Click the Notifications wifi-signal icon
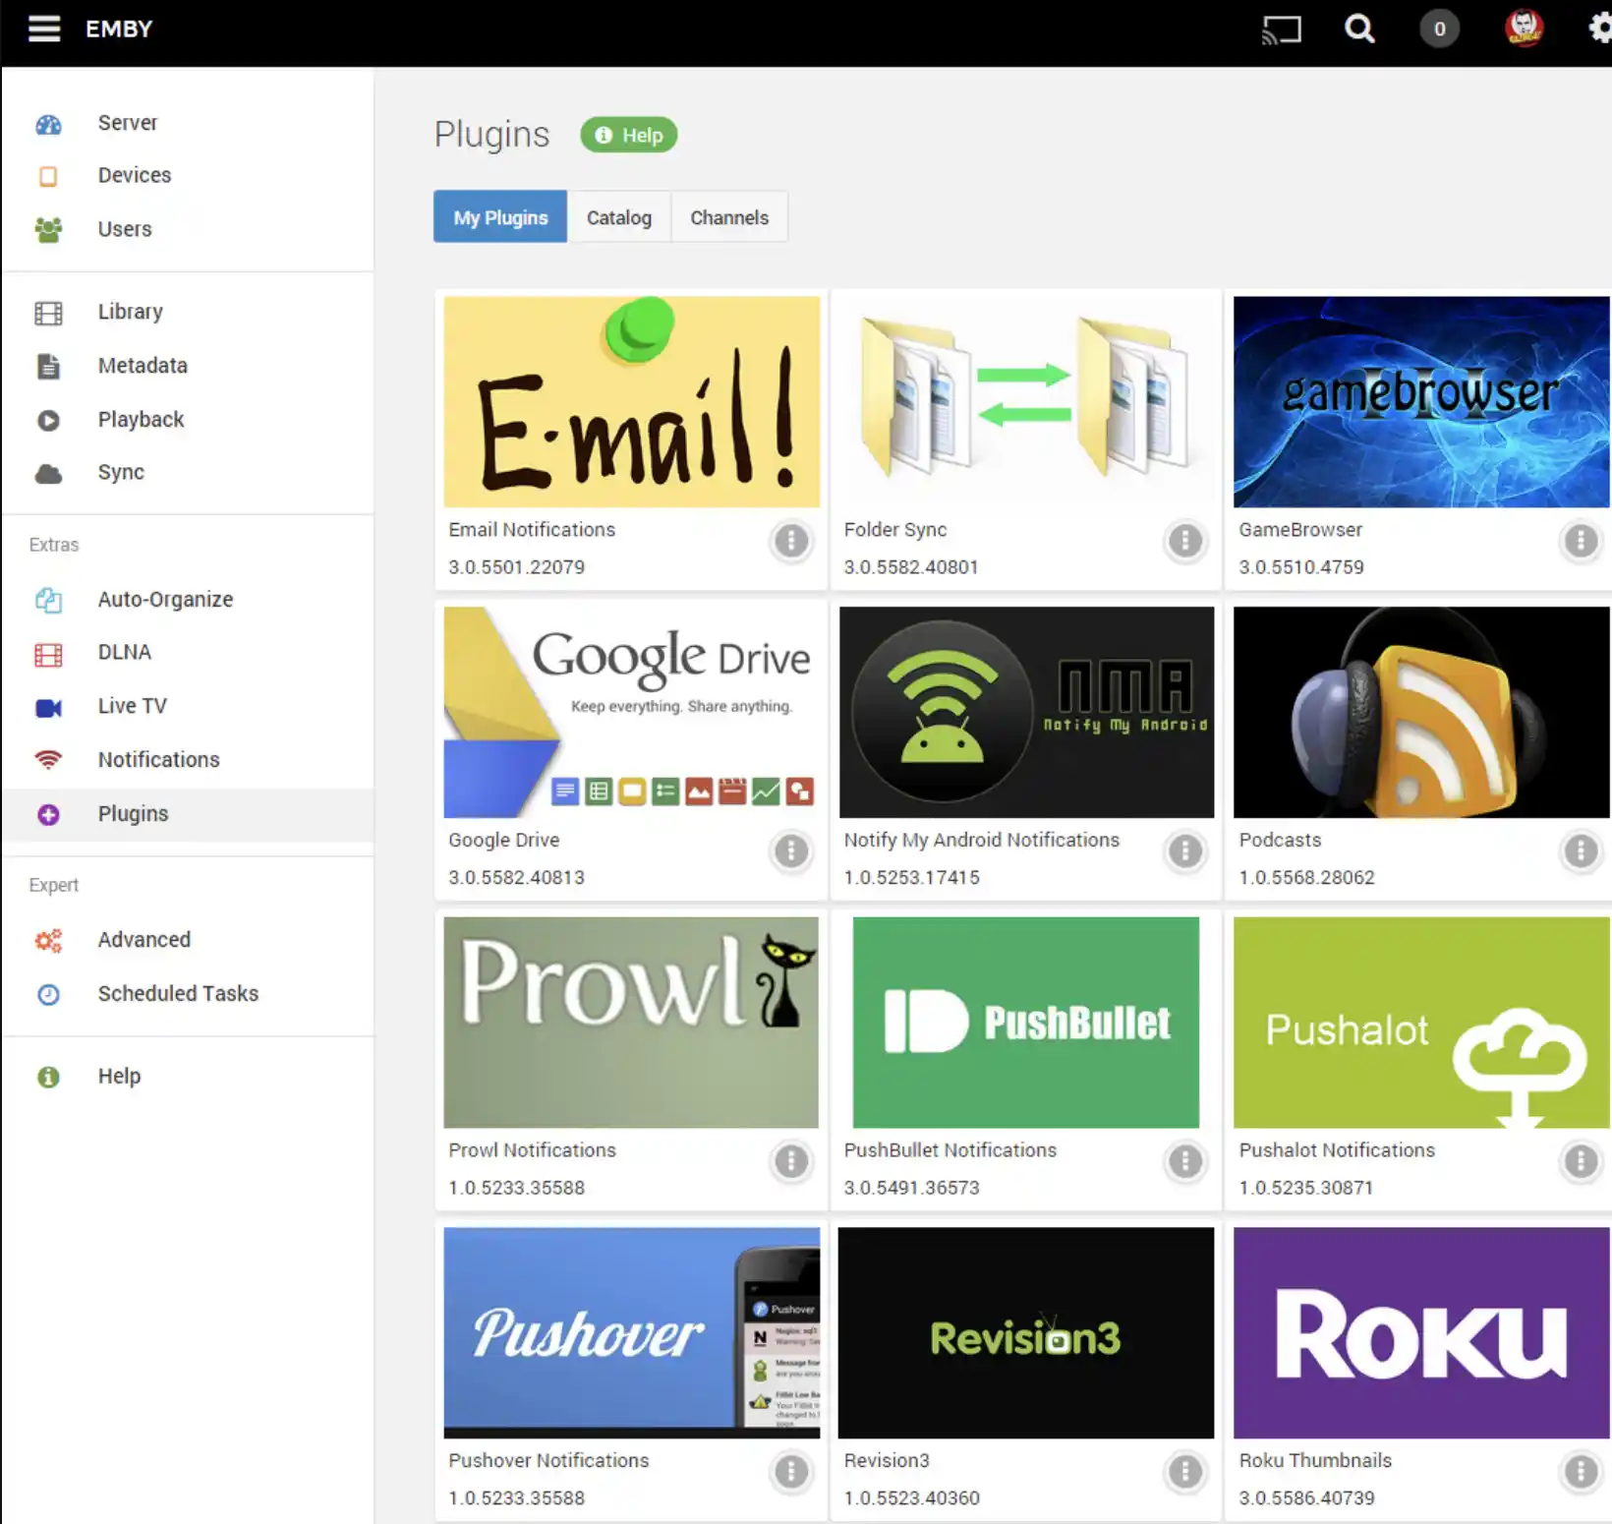 coord(48,760)
